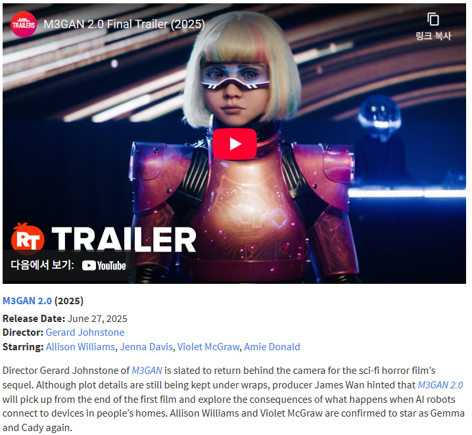The width and height of the screenshot is (472, 435).
Task: Click the italic M3GAN link in the description
Action: (147, 371)
